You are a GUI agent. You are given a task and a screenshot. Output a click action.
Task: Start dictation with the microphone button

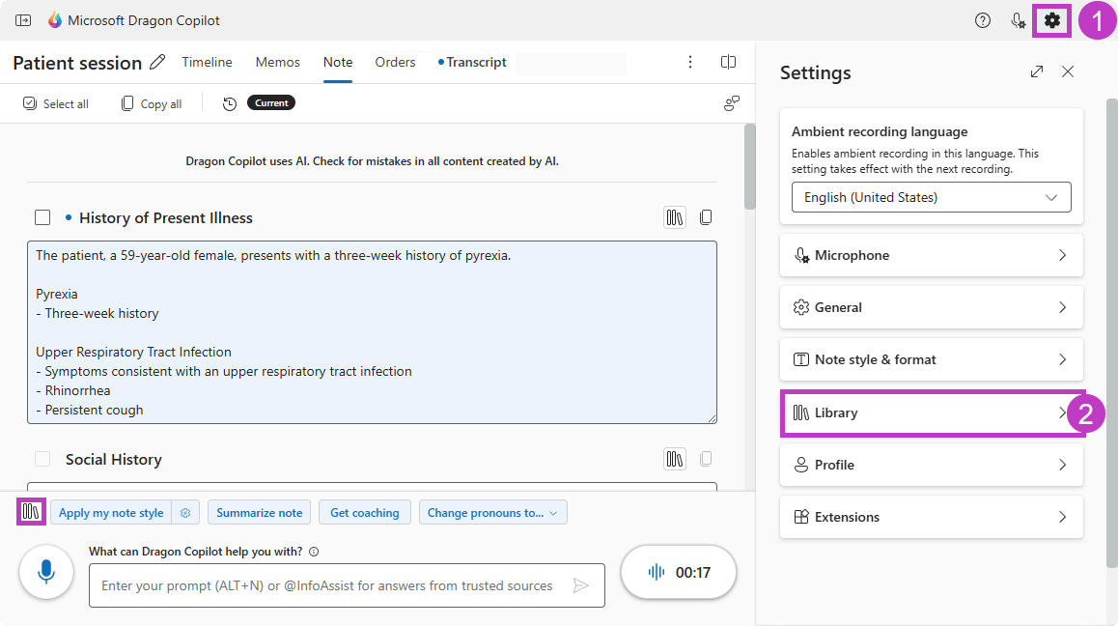pos(45,572)
